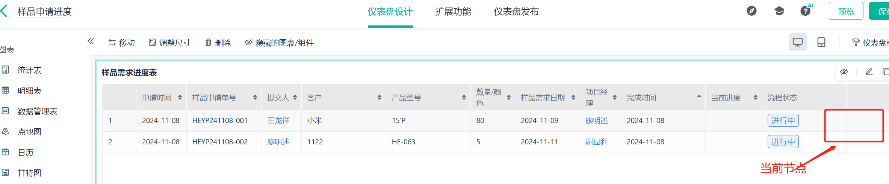Sort by 完成时间 column

[699, 96]
